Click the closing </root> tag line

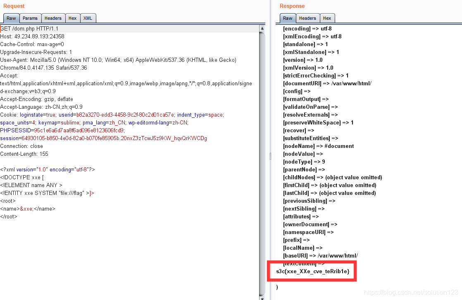coord(9,217)
